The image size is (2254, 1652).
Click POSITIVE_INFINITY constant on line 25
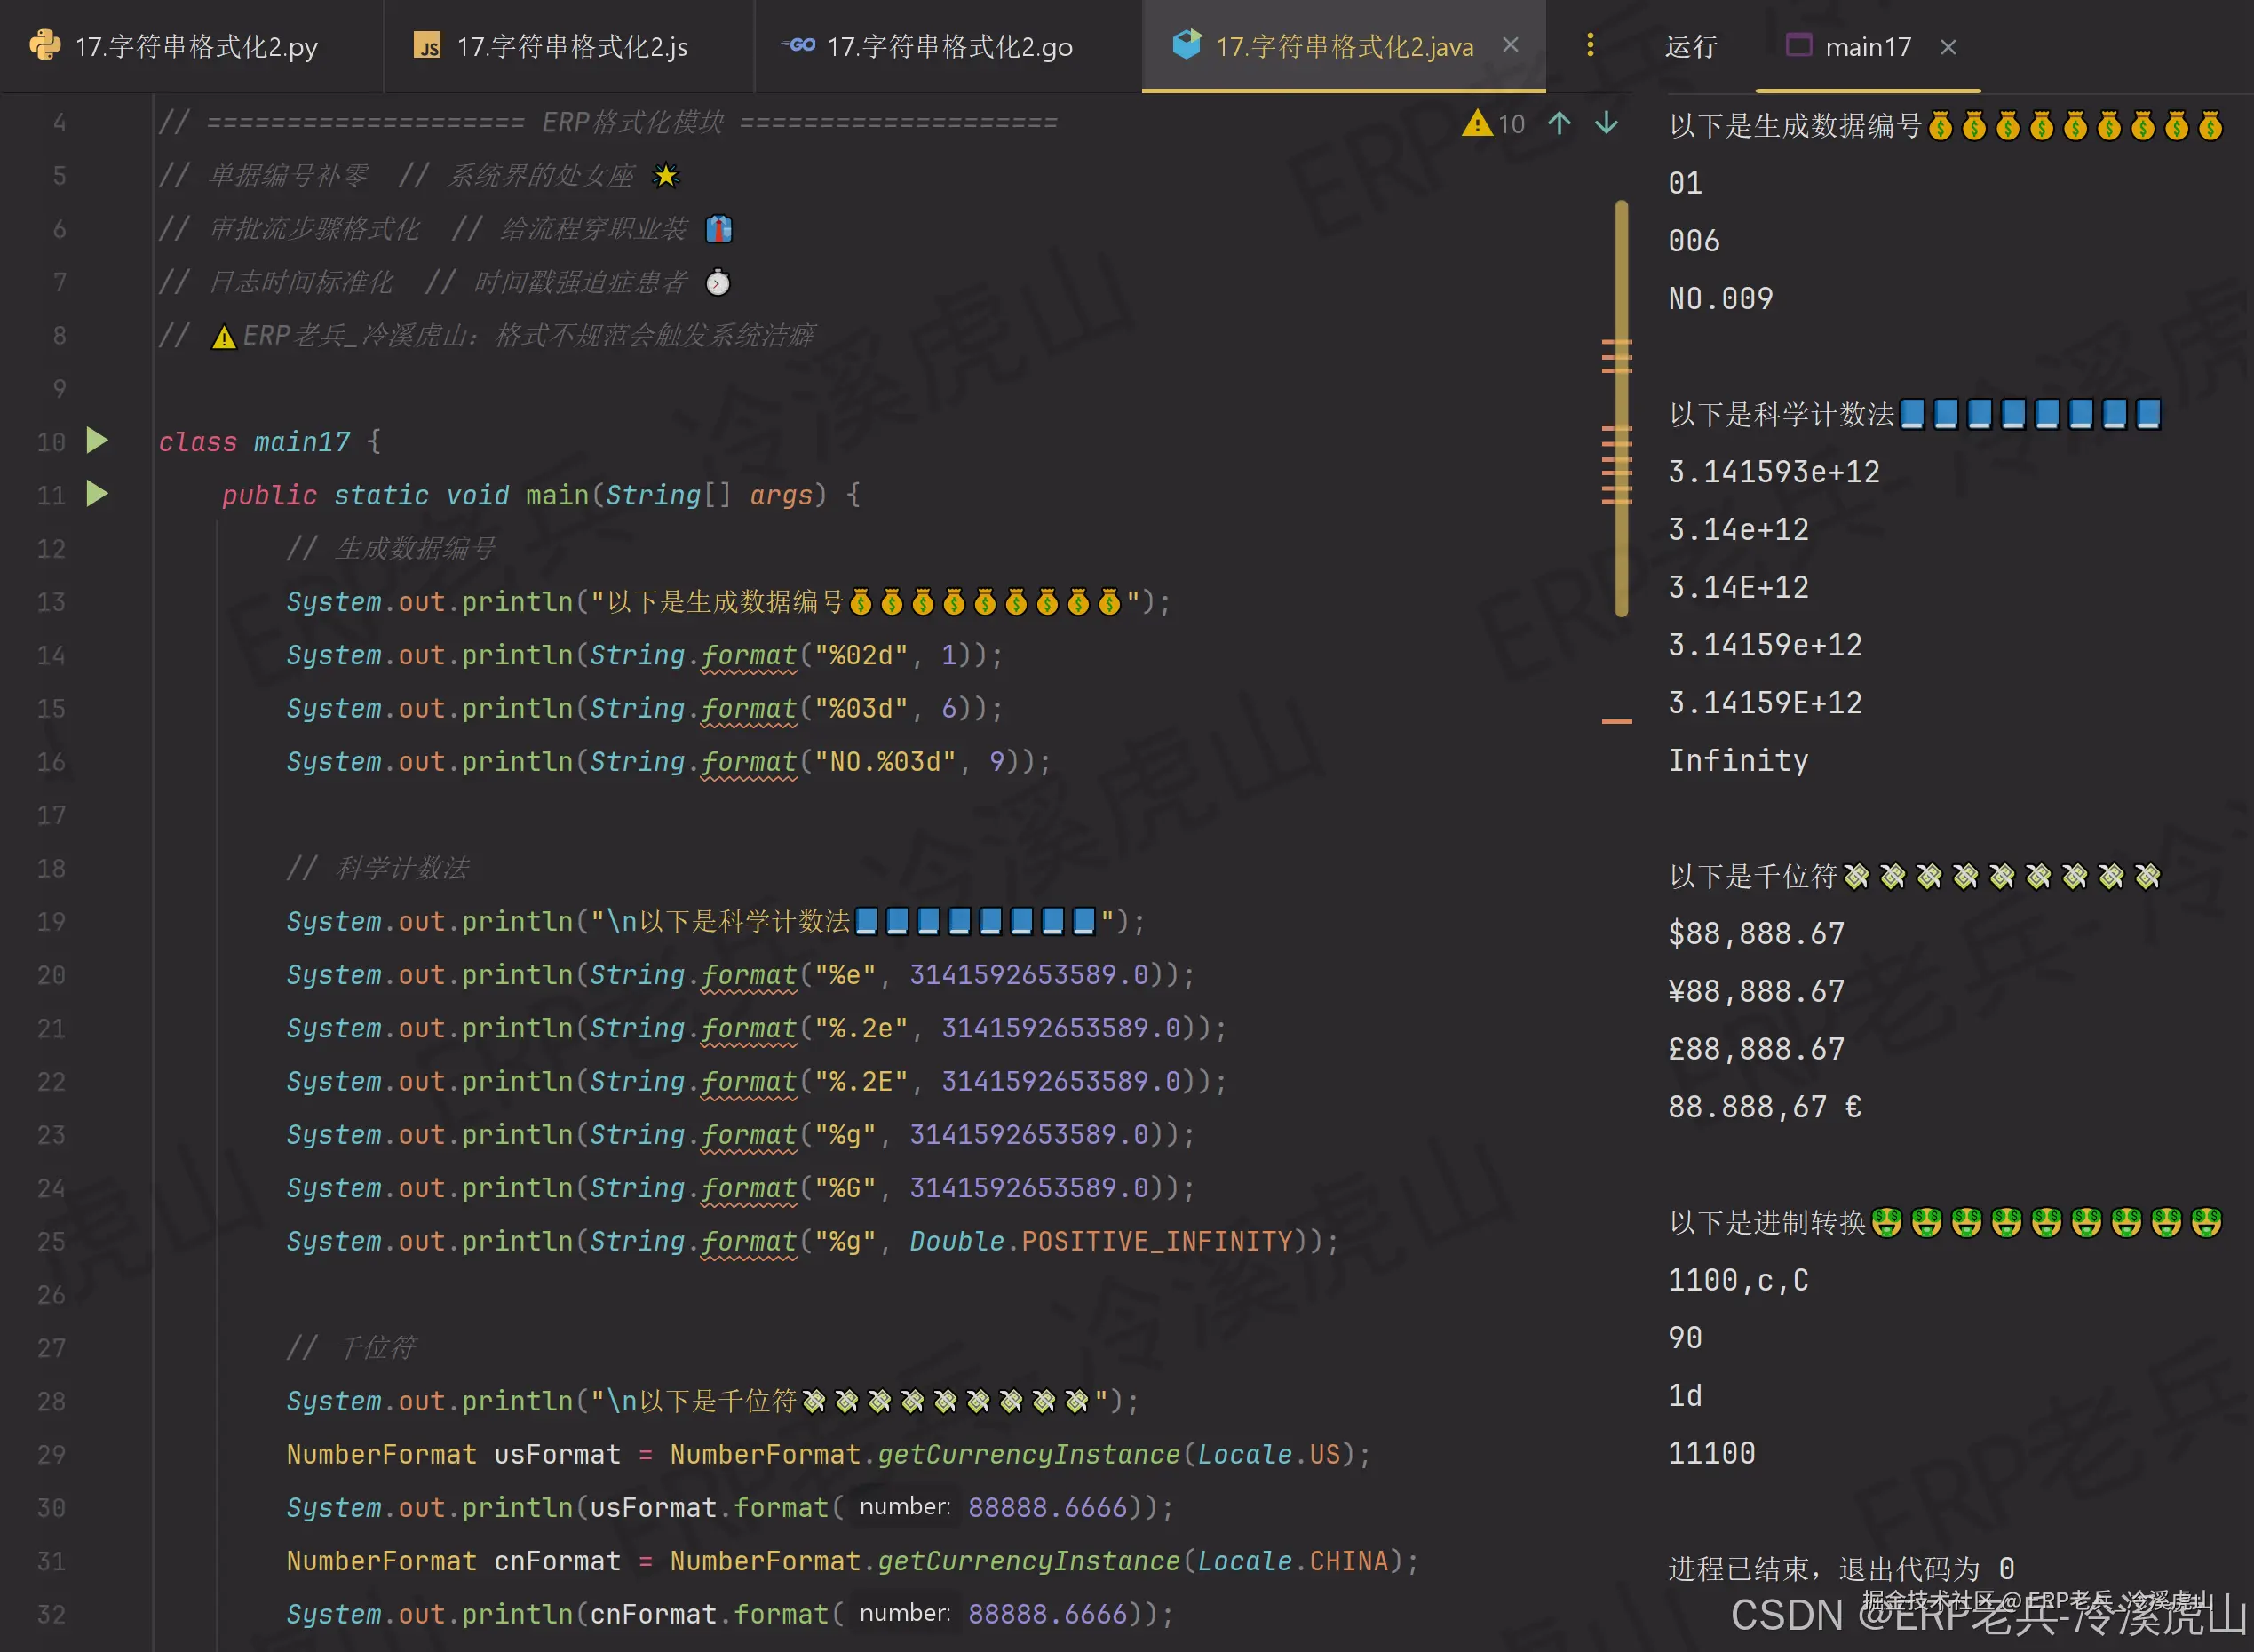[x=1156, y=1242]
